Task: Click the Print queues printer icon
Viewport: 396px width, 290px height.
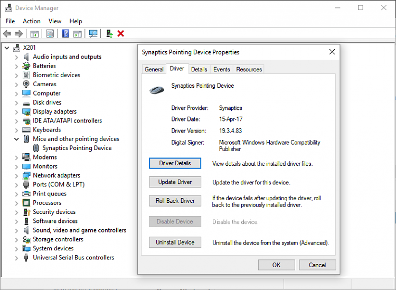Action: coord(26,194)
